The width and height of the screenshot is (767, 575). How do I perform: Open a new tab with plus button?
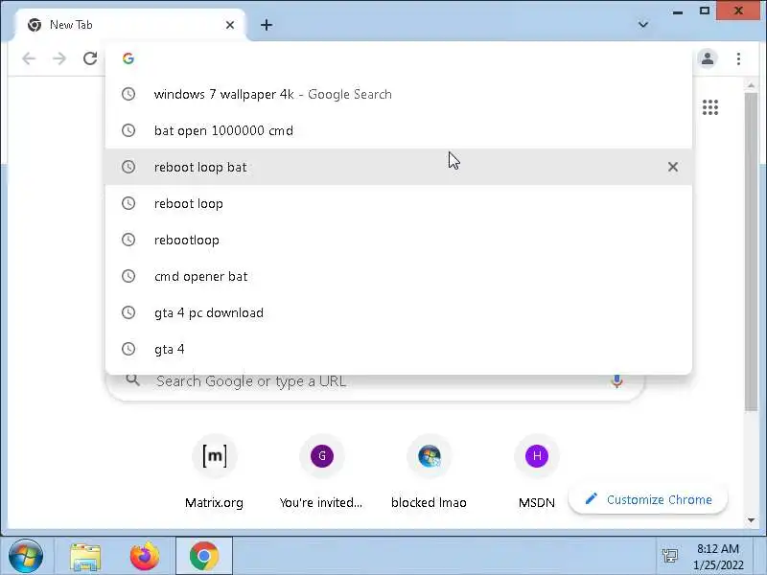(x=267, y=25)
